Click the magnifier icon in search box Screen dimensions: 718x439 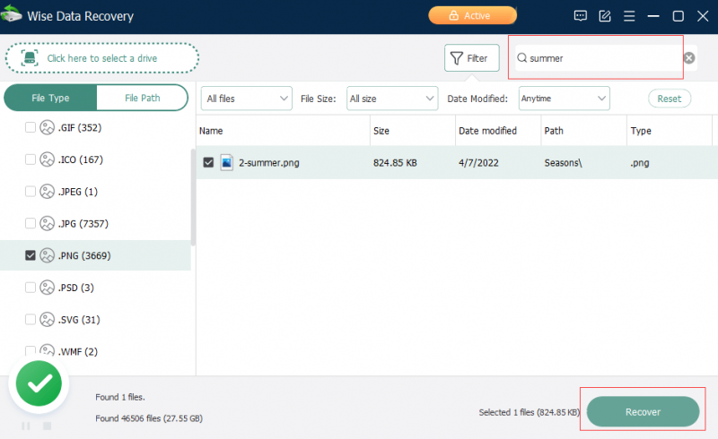click(521, 58)
